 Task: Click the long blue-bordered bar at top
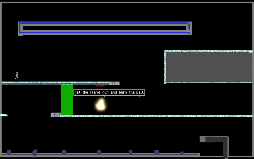point(105,29)
